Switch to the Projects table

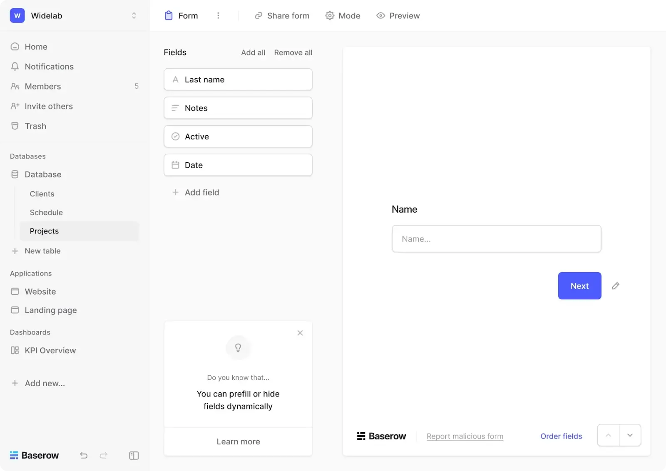pyautogui.click(x=44, y=231)
